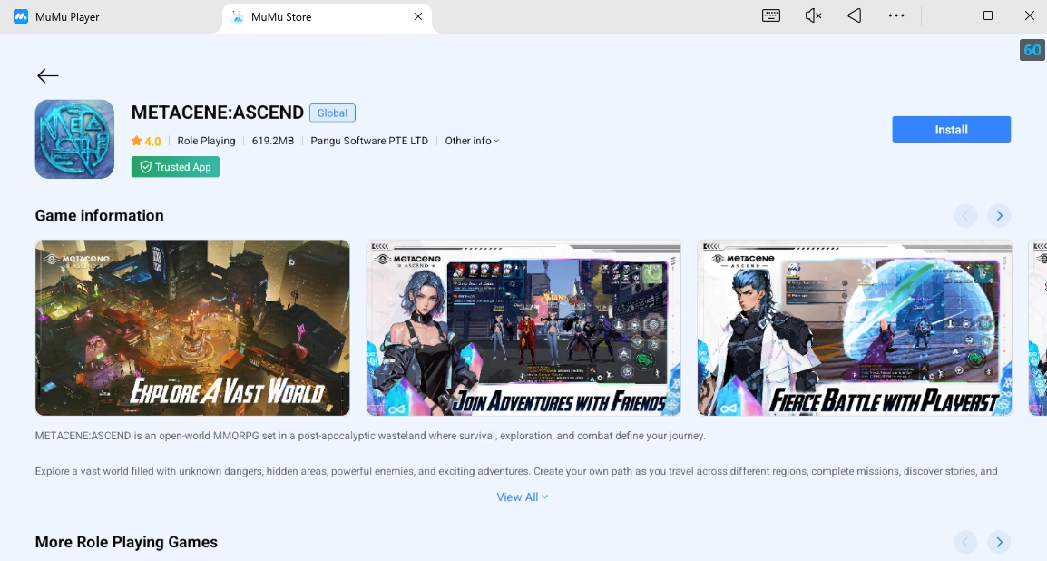The height and width of the screenshot is (561, 1047).
Task: Go back using the left arrow
Action: point(47,76)
